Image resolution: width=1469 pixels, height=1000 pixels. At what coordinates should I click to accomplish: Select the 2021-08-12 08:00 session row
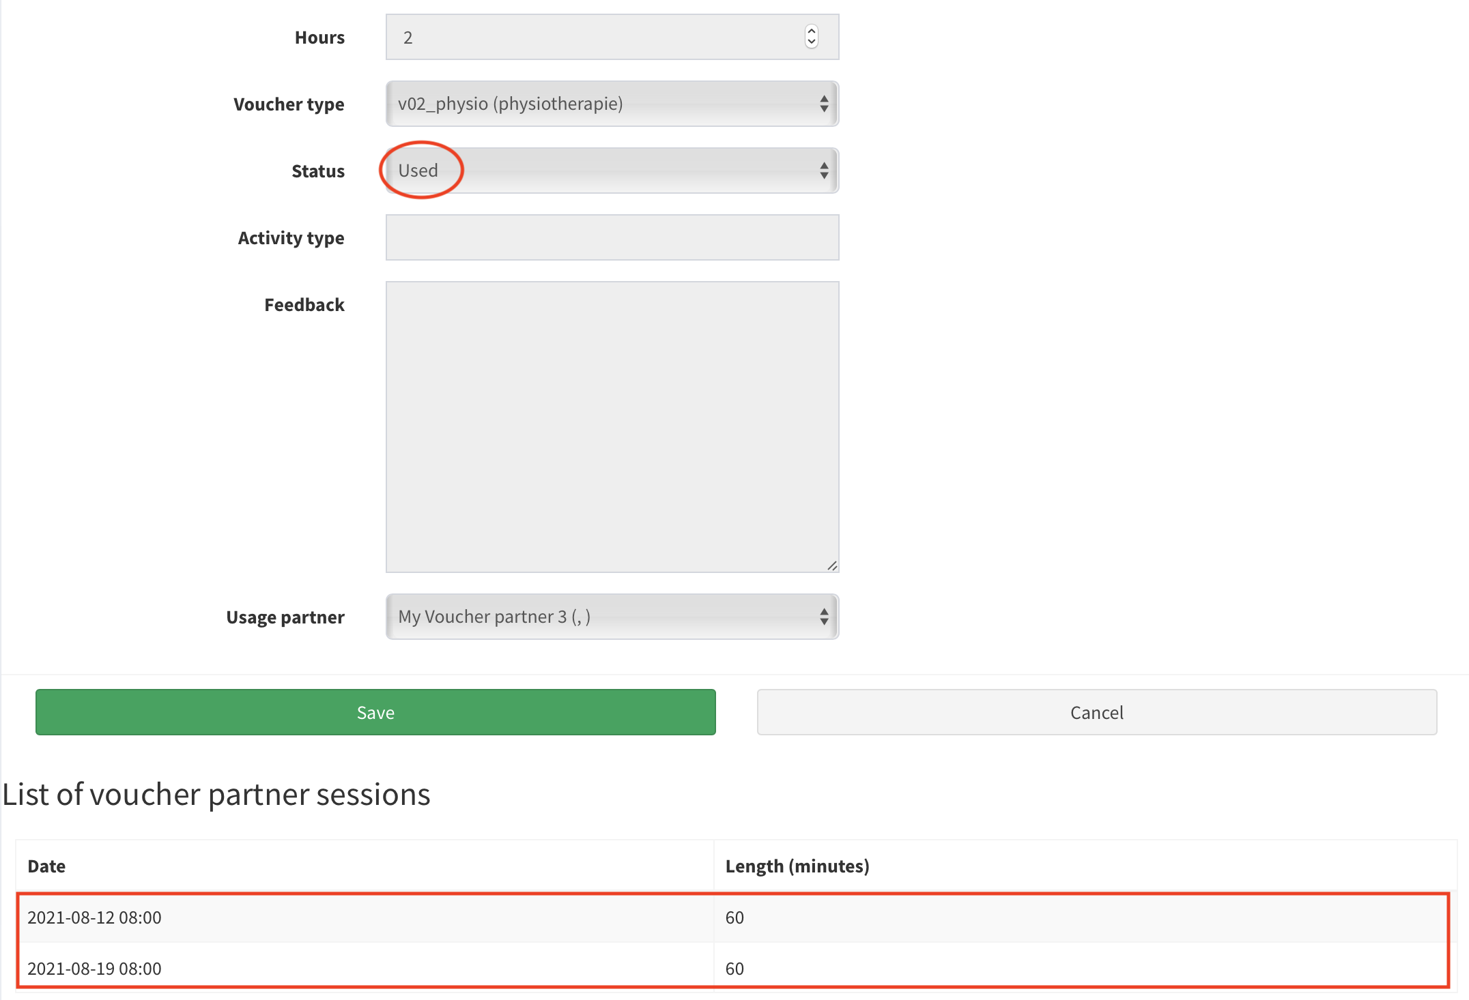(x=94, y=917)
